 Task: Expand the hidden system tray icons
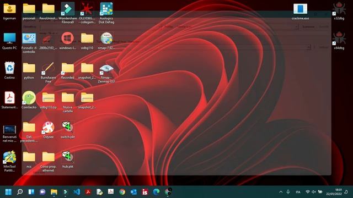281,192
